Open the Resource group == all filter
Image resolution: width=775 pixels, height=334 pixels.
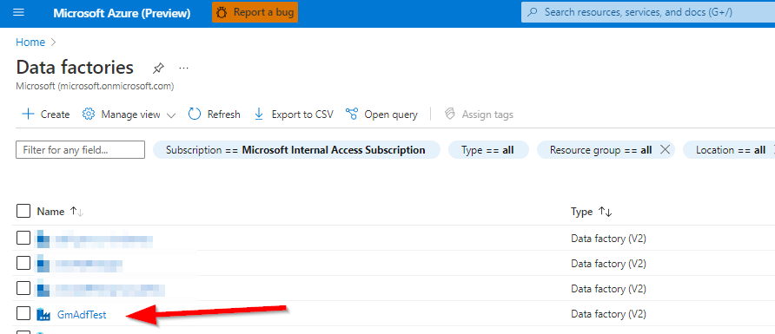tap(600, 150)
